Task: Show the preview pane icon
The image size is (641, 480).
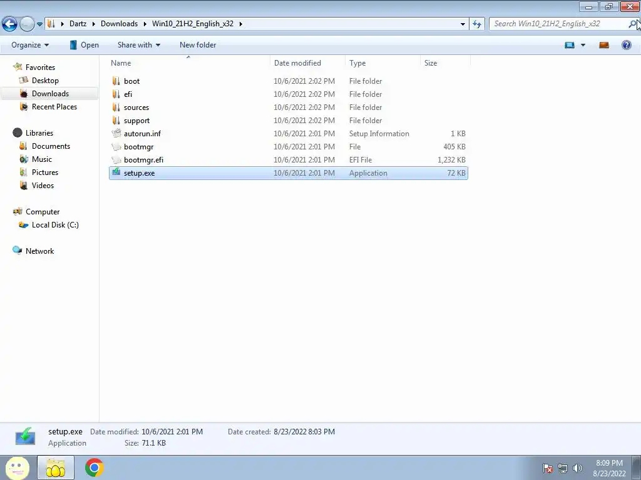Action: pos(604,45)
